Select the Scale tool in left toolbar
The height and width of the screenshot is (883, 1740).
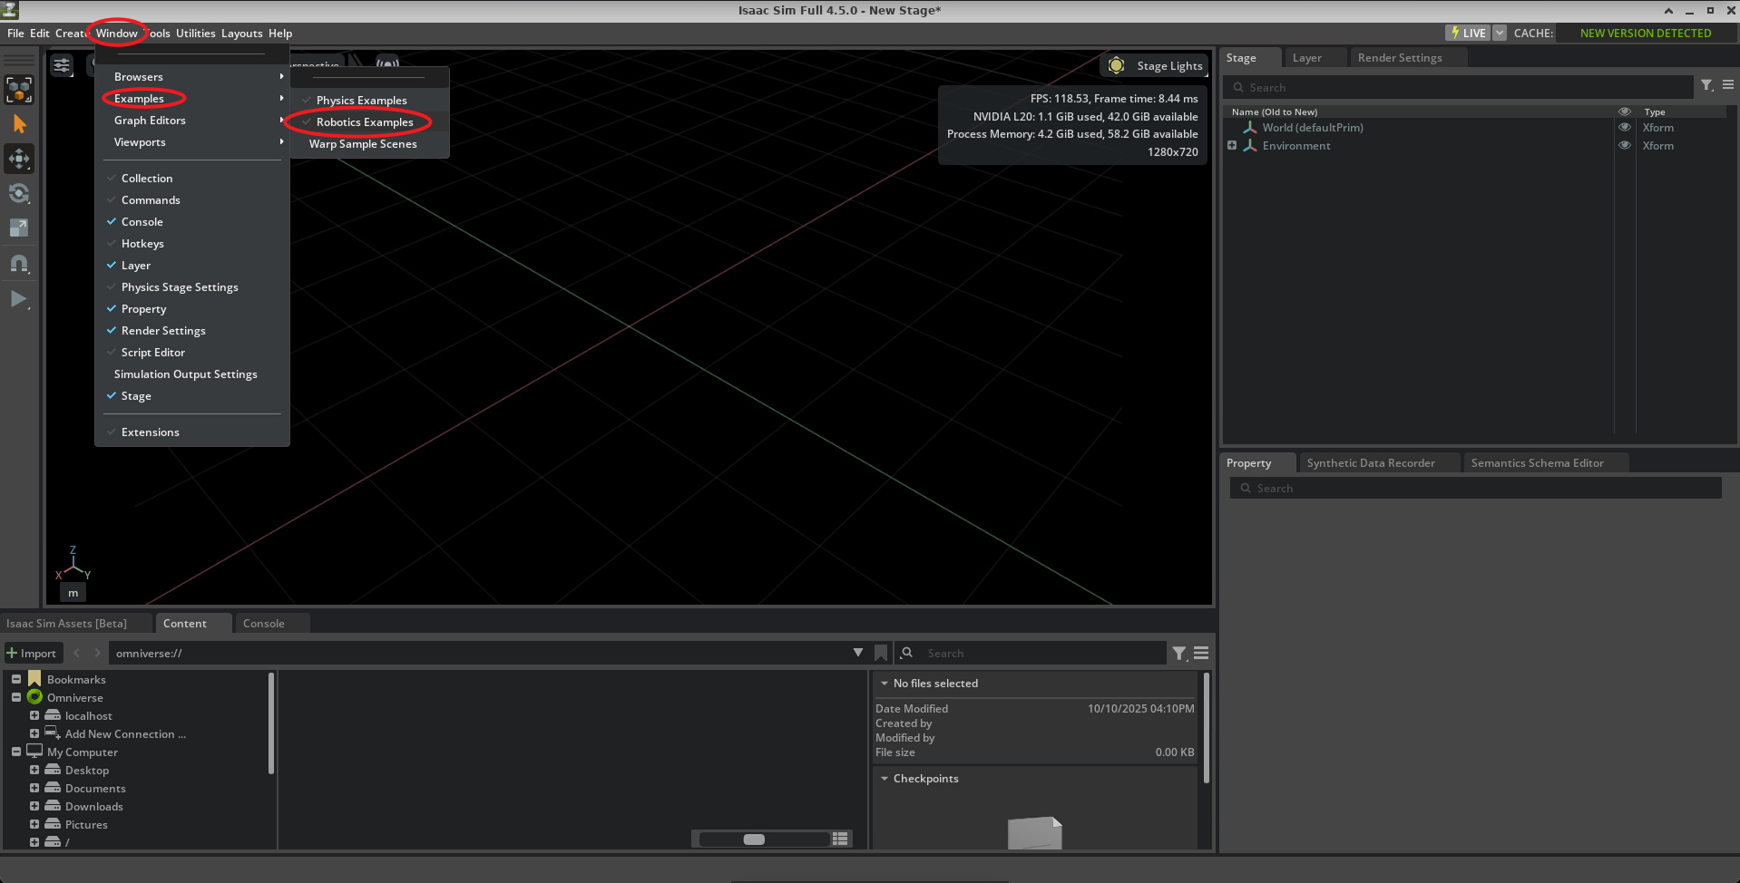(19, 228)
